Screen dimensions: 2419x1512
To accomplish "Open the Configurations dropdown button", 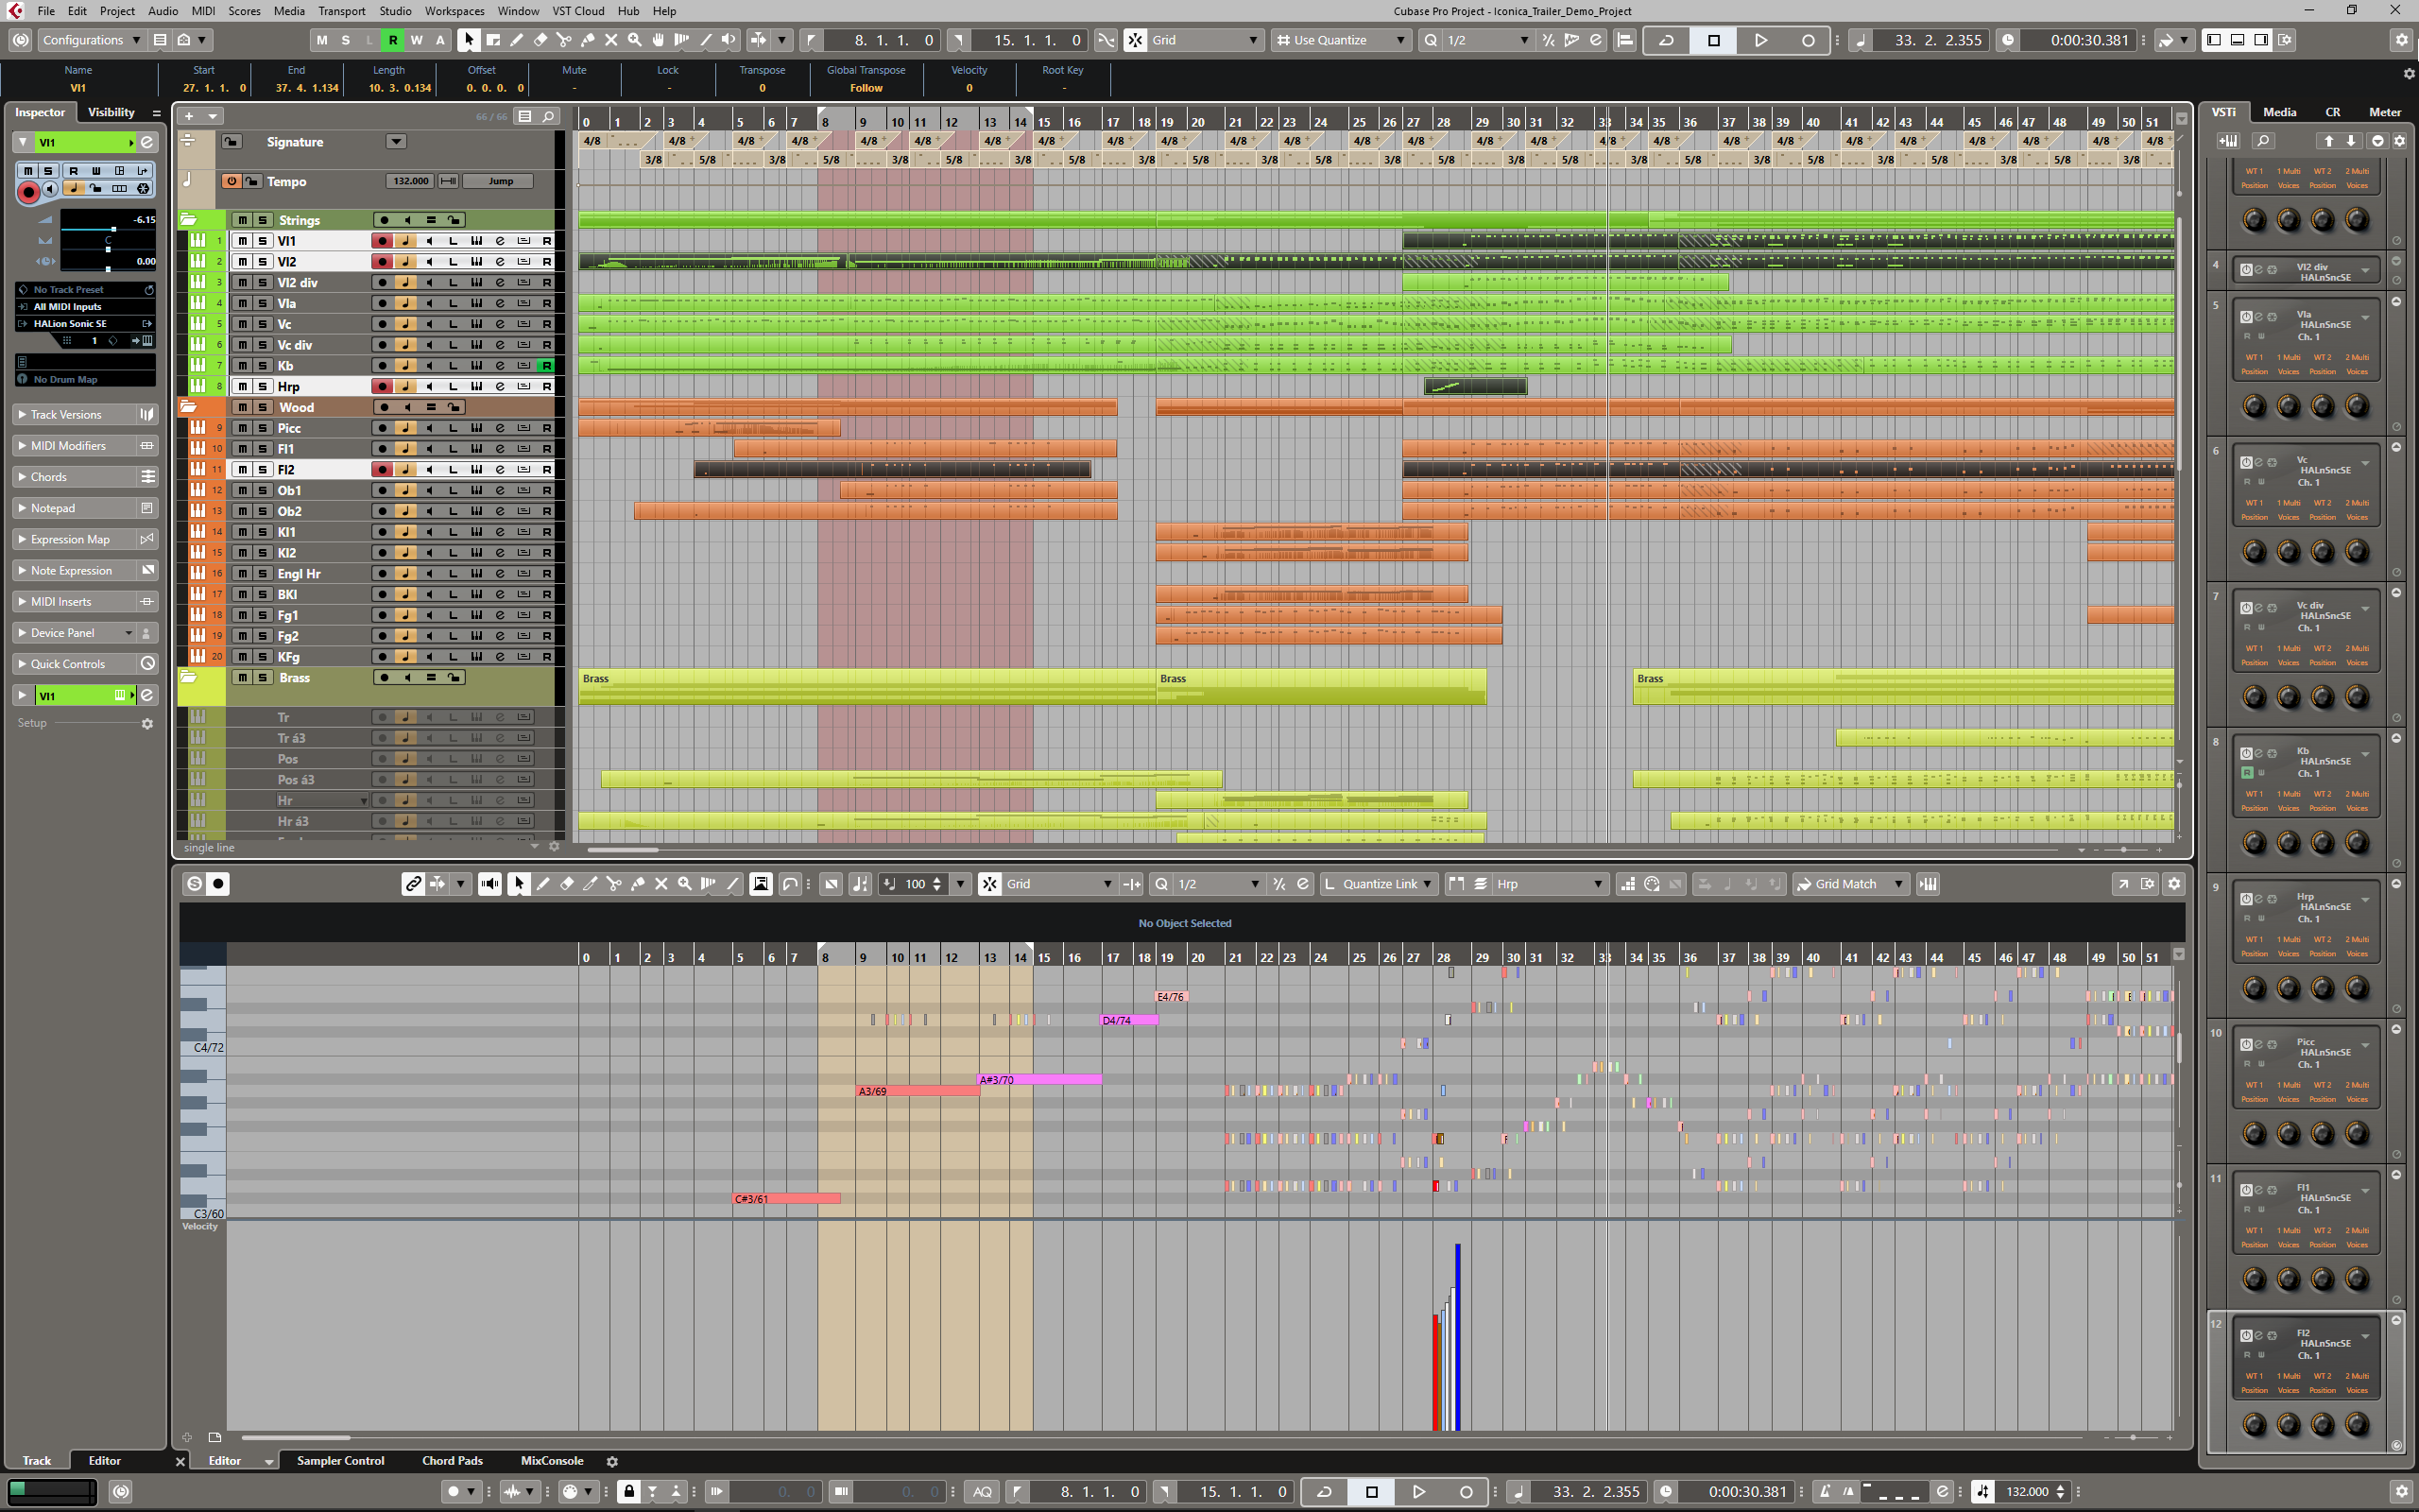I will (x=91, y=40).
